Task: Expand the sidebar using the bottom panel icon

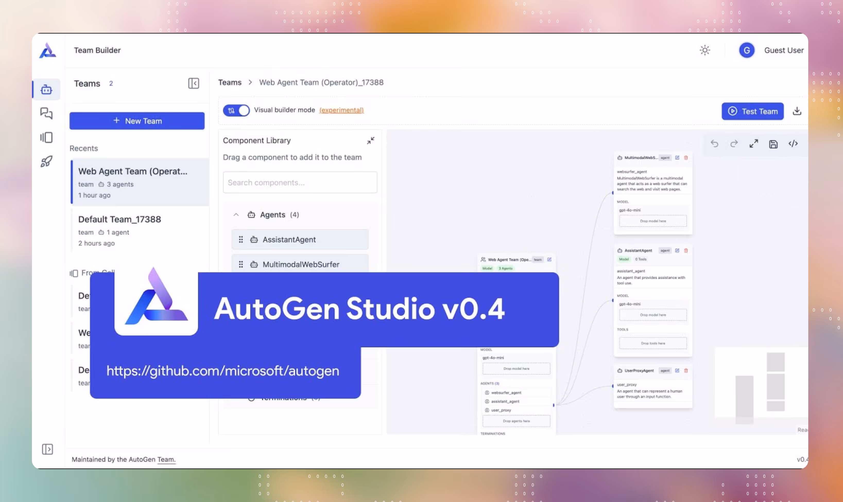Action: 47,449
